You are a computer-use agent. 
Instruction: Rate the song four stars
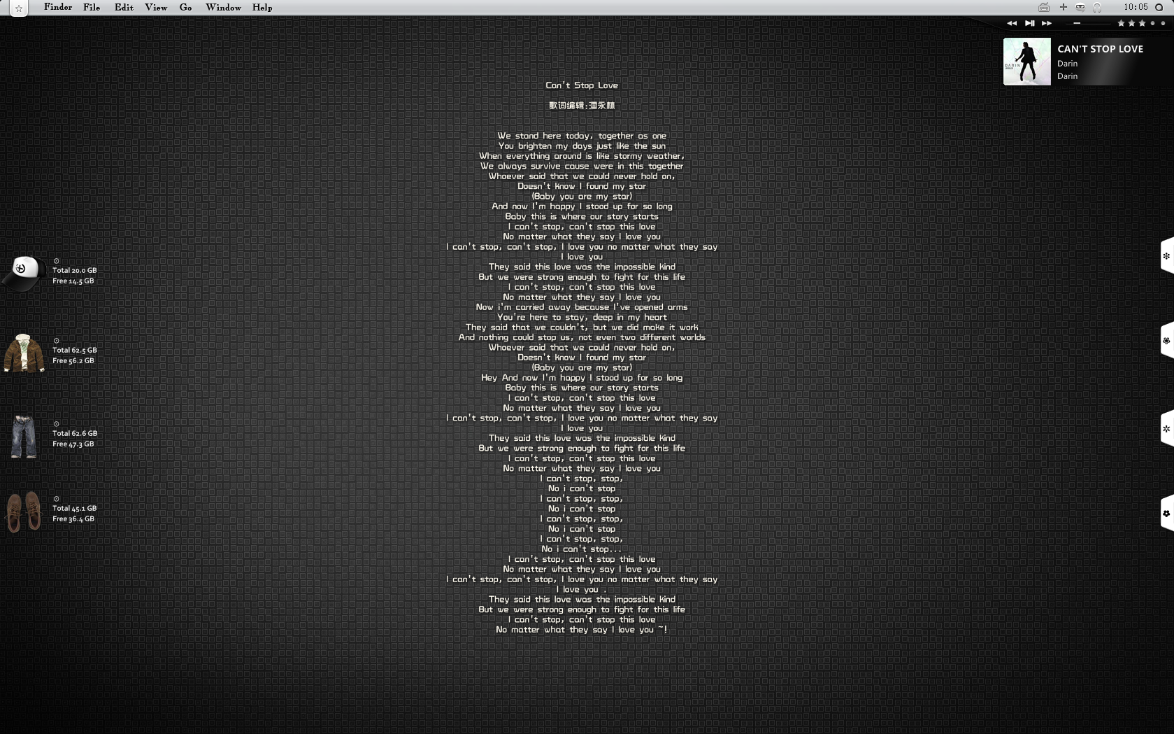click(1153, 23)
